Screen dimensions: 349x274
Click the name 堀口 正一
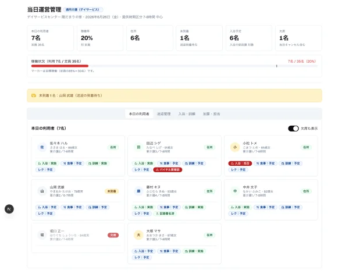[57, 231]
